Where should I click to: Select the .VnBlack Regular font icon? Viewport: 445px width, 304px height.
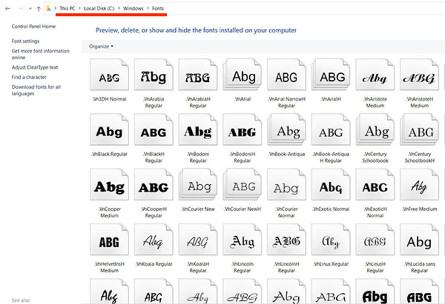[x=109, y=129]
